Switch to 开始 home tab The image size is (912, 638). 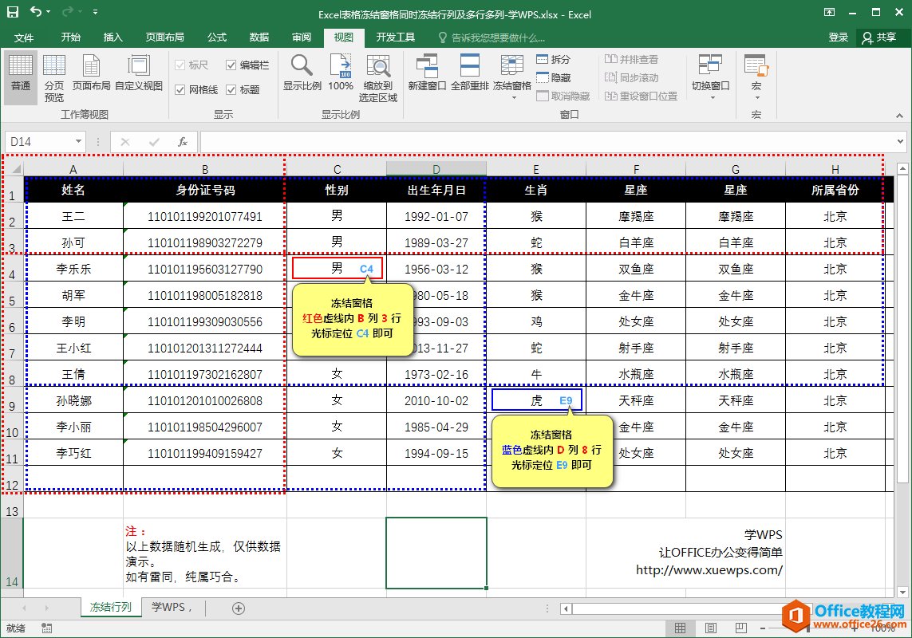(x=71, y=37)
